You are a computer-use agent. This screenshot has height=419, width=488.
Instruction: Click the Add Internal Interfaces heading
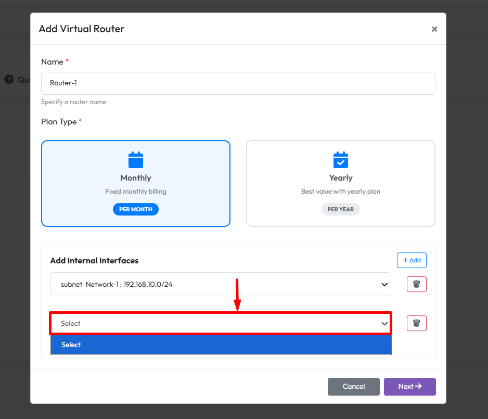[x=94, y=260]
